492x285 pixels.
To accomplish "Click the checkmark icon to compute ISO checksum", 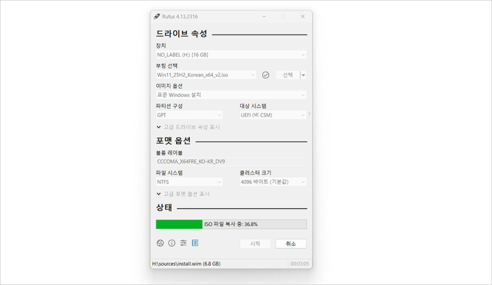I will (266, 75).
